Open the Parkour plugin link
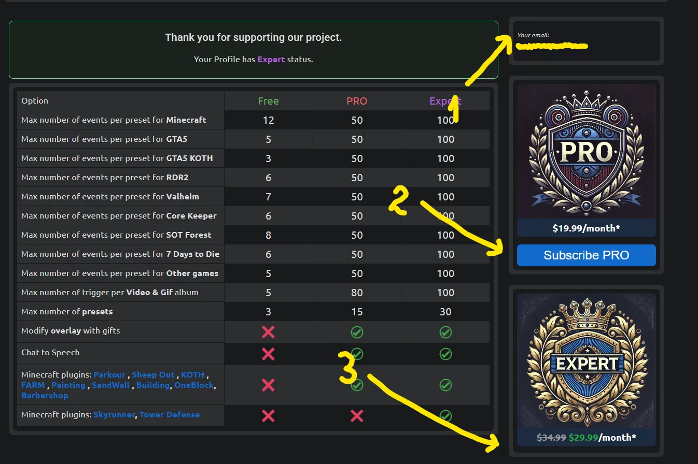 [109, 374]
